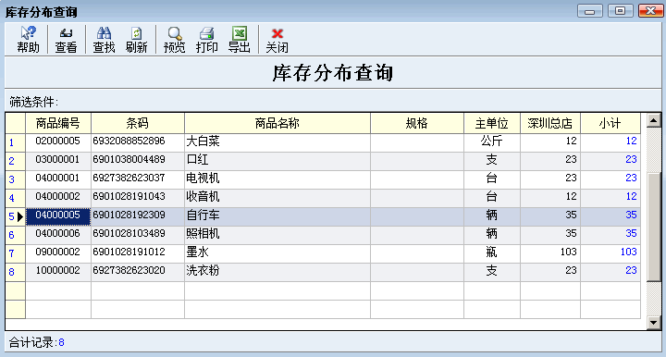Click row number 7 header

[x=16, y=253]
